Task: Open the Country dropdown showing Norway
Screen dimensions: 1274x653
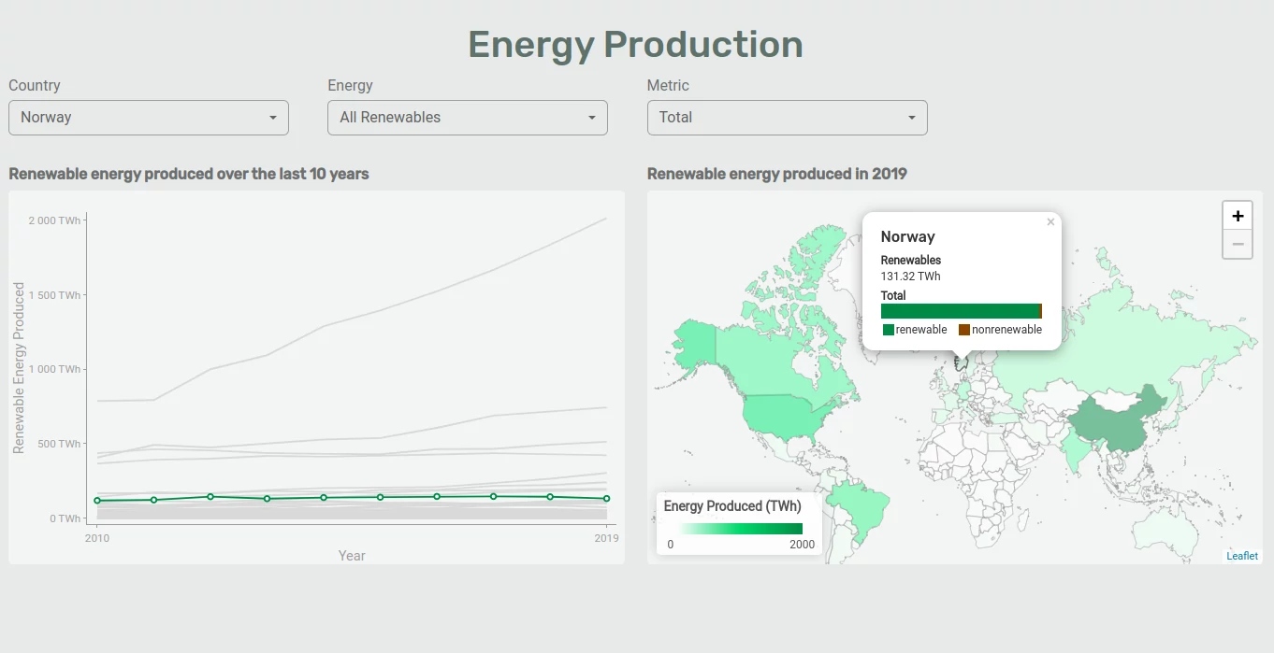Action: (x=149, y=118)
